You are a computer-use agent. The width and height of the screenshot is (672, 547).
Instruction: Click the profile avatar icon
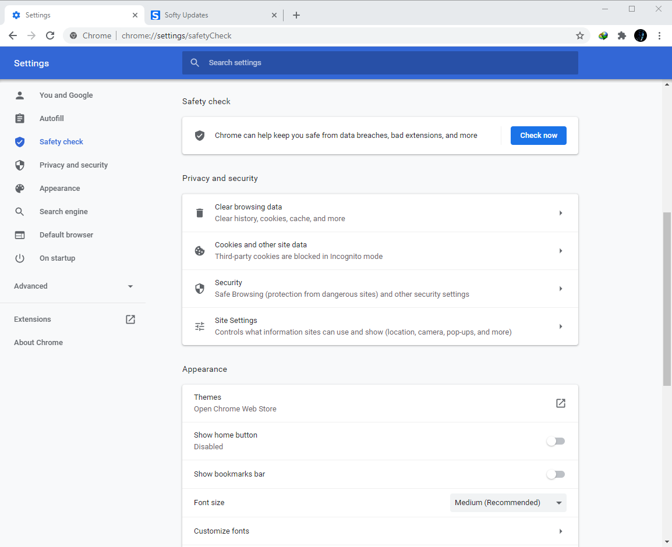click(641, 35)
